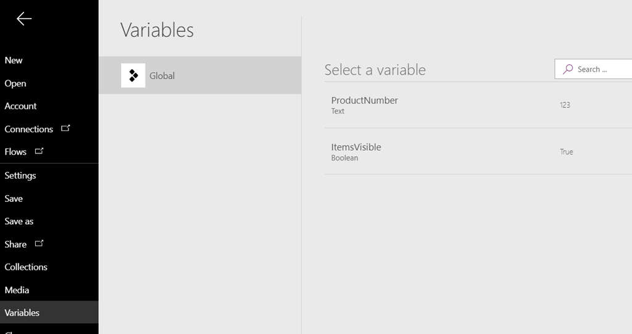Click the external link icon beside Flows
This screenshot has width=632, height=334.
[x=39, y=151]
